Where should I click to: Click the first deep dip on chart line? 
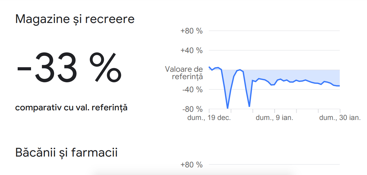227,108
